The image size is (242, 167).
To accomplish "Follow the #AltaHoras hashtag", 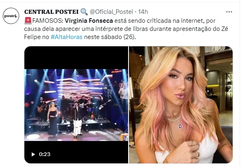I will [x=67, y=37].
